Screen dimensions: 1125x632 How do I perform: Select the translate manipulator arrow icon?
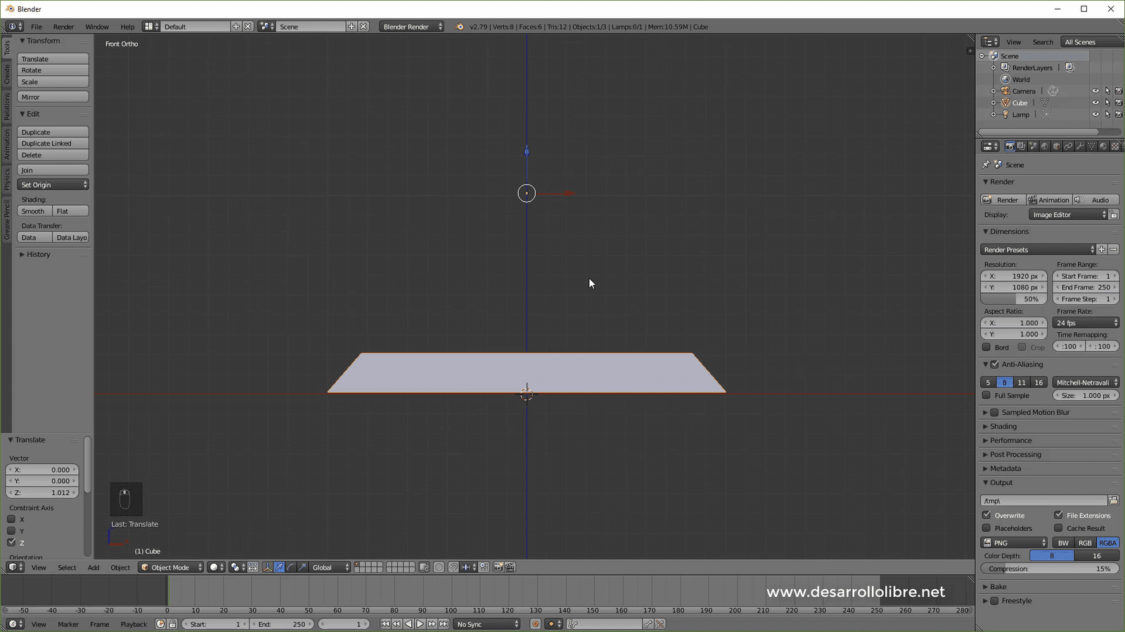(x=279, y=567)
